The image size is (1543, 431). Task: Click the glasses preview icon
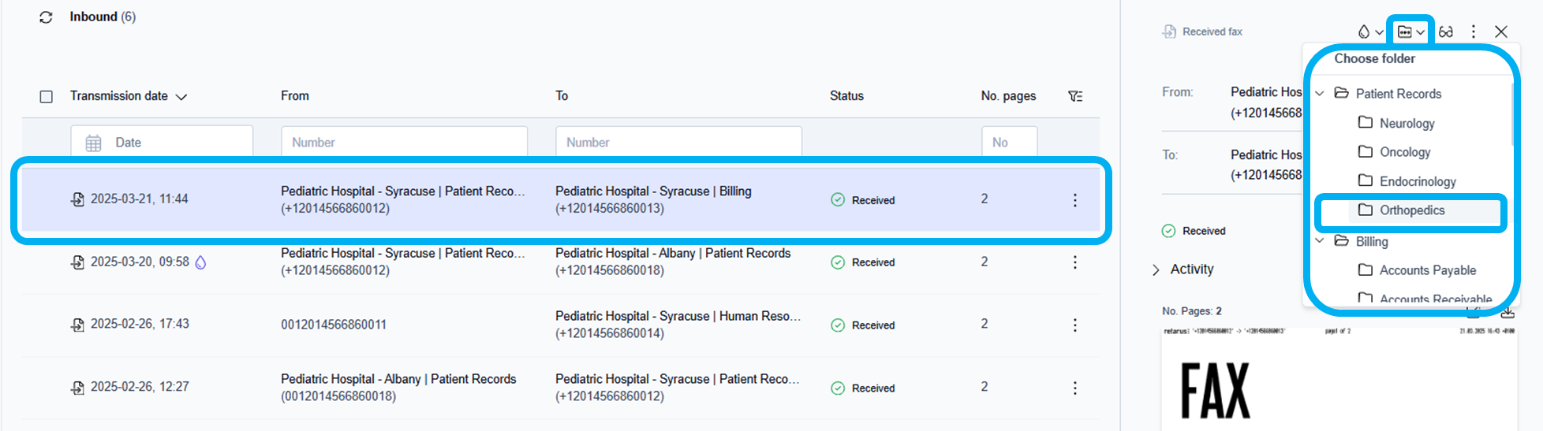(x=1445, y=32)
